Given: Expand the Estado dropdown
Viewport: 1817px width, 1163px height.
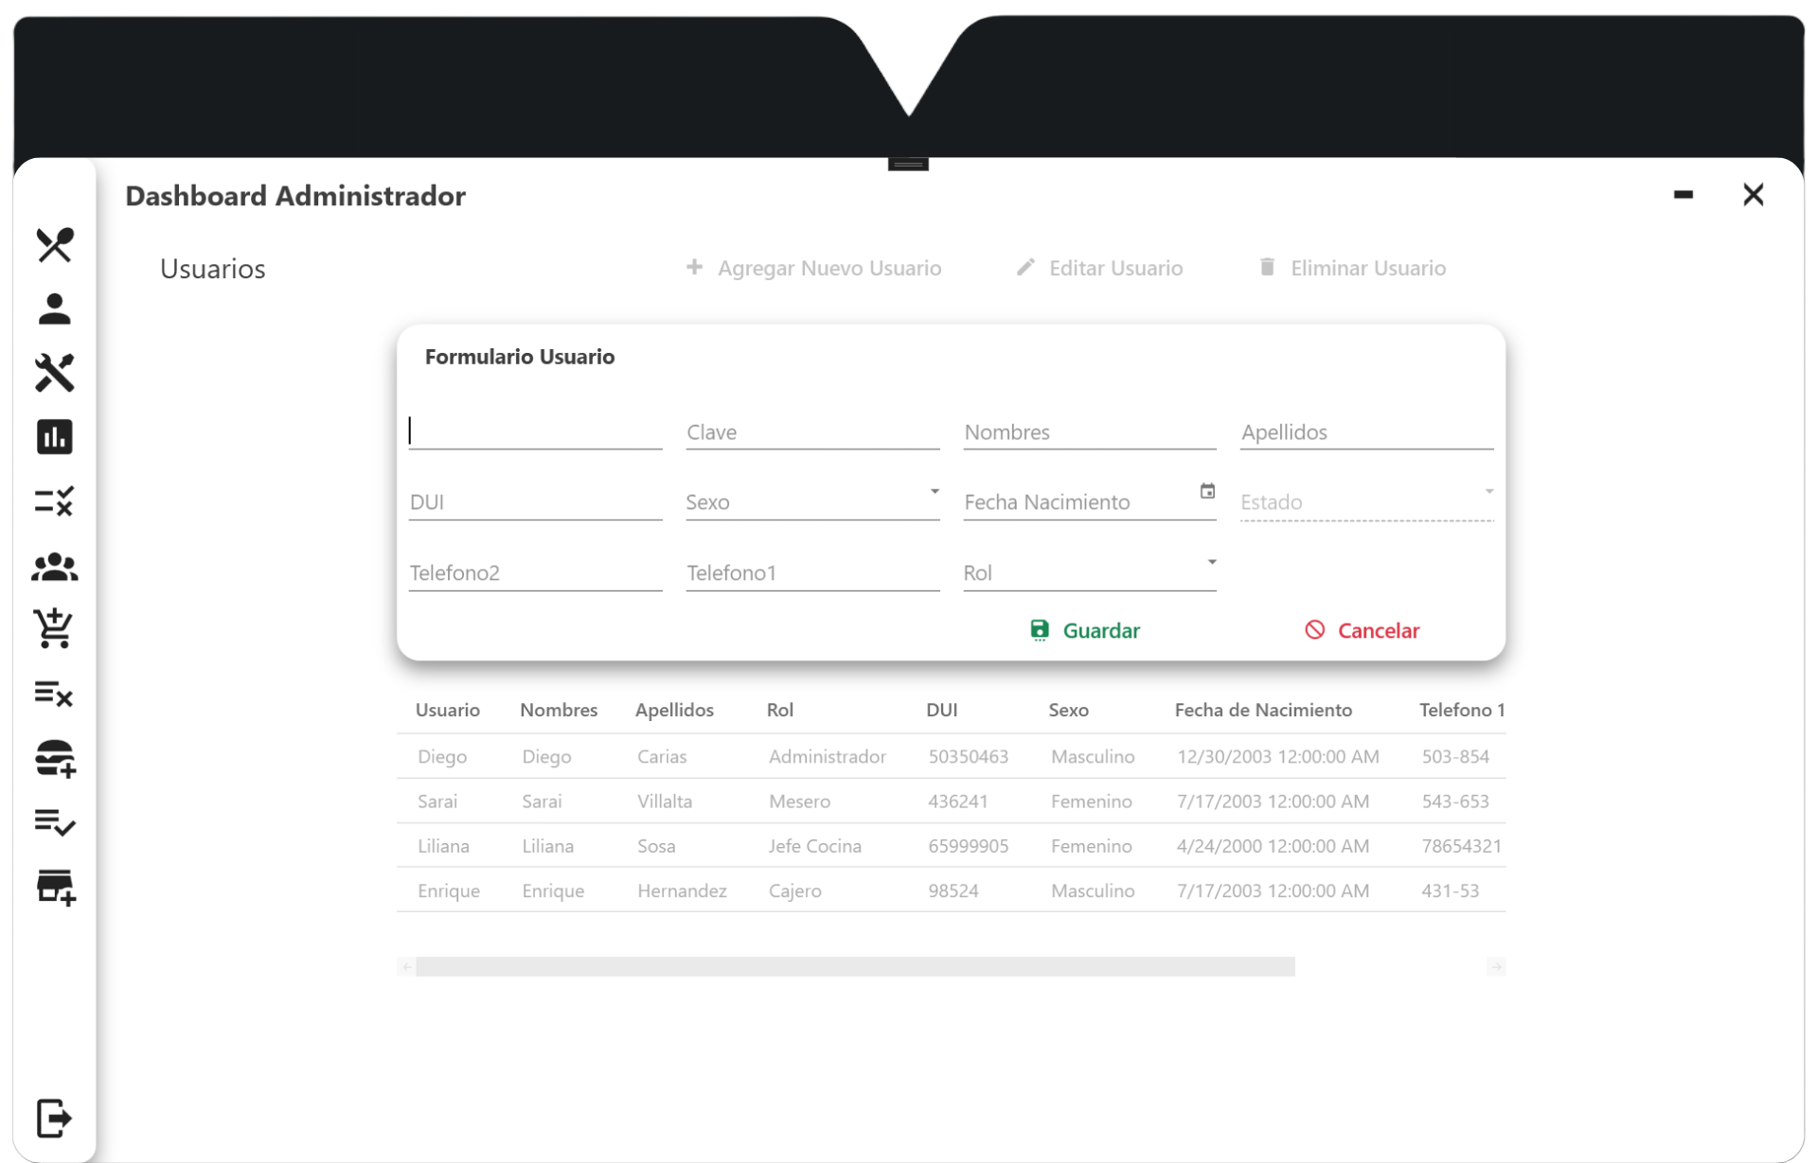Looking at the screenshot, I should pyautogui.click(x=1488, y=491).
